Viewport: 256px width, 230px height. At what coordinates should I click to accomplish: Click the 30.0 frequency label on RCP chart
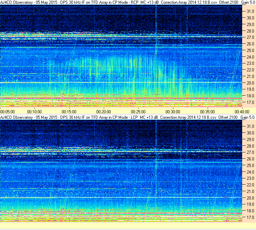pos(250,18)
